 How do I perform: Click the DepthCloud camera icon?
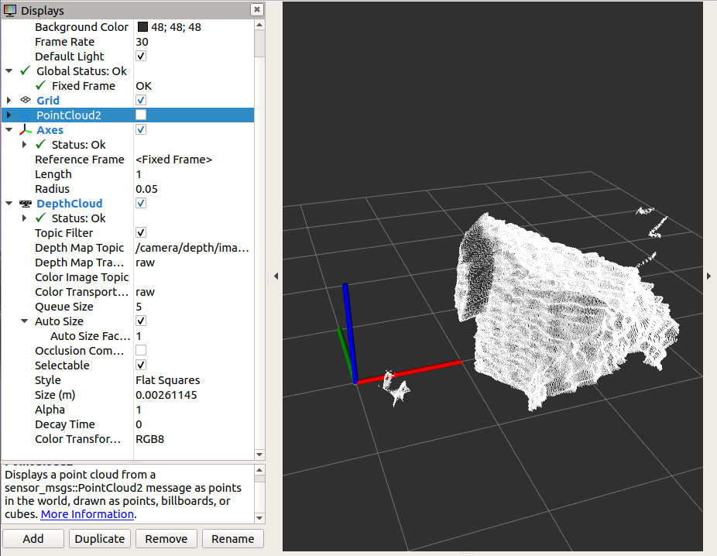(26, 204)
